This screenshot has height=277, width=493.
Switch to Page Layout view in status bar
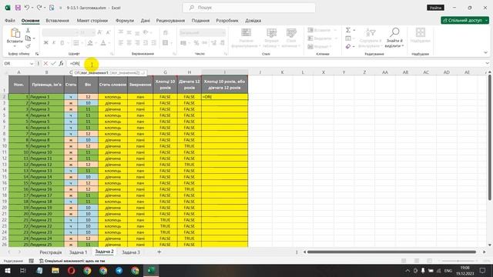417,261
